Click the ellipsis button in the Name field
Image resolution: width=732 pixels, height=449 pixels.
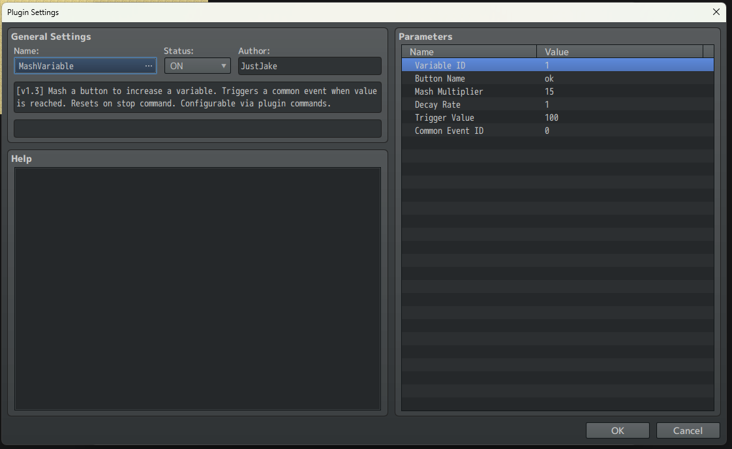click(149, 66)
